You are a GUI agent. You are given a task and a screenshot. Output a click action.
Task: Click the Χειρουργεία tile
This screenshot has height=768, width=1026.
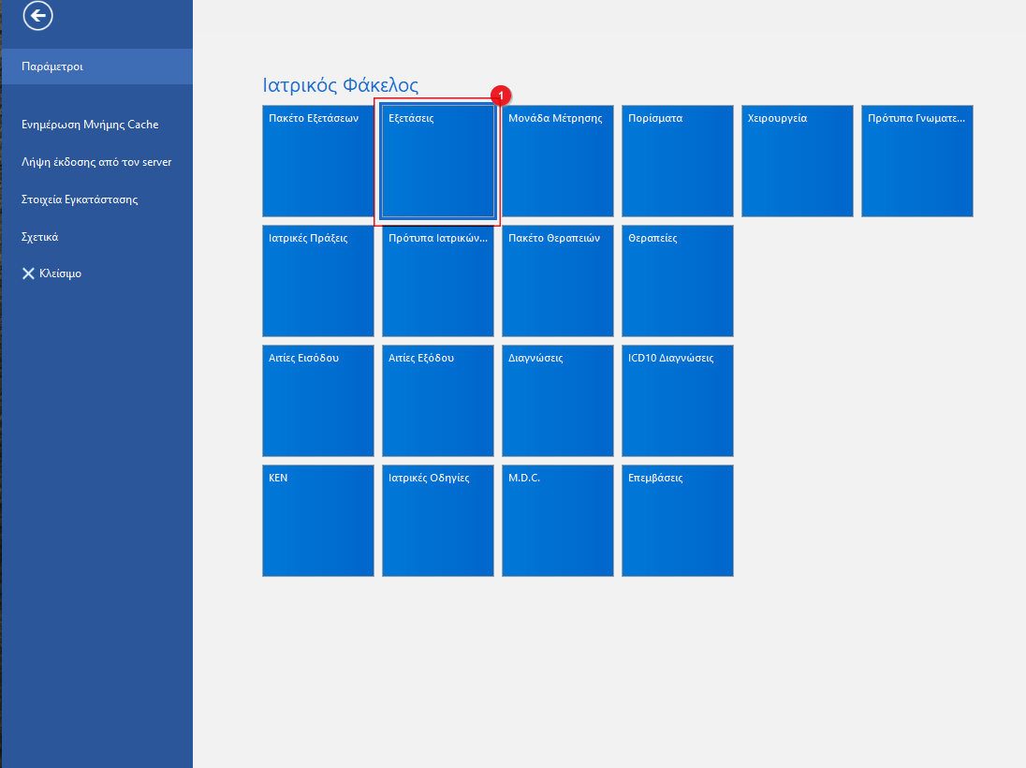(x=798, y=161)
